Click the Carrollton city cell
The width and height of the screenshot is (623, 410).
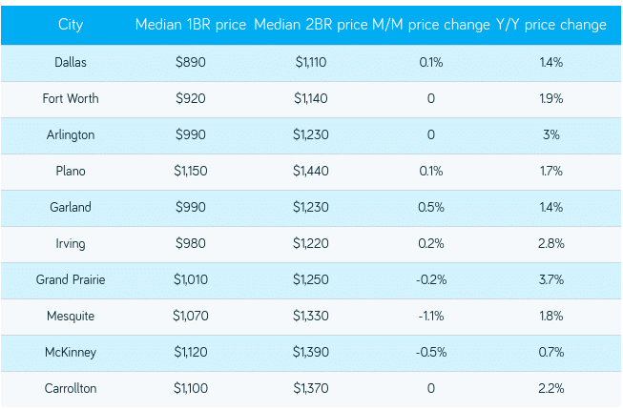coord(71,388)
